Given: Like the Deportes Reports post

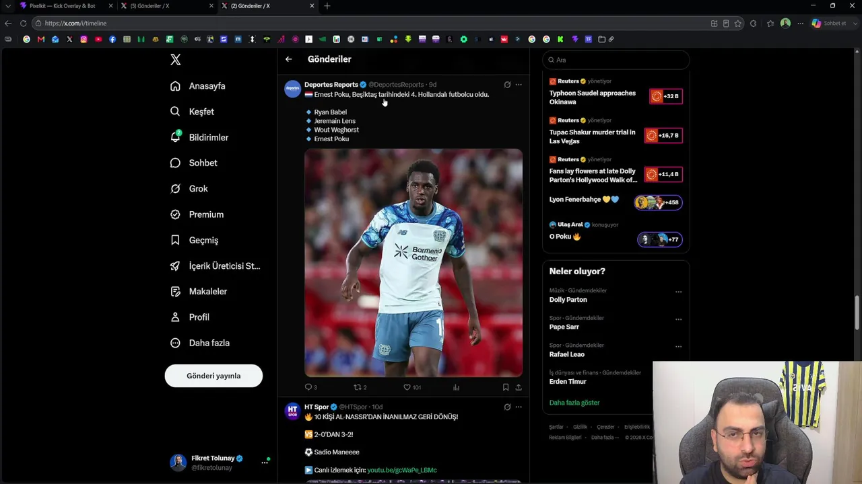Looking at the screenshot, I should pyautogui.click(x=411, y=387).
